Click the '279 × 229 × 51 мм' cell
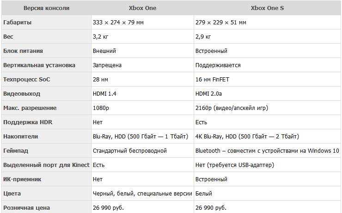 click(x=221, y=22)
